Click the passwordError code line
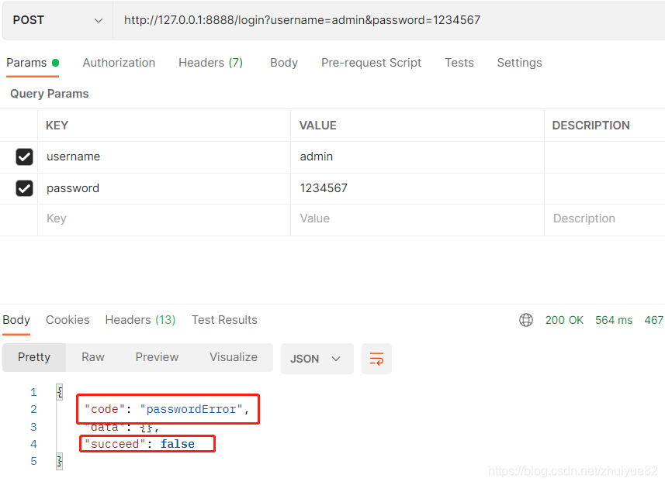The image size is (665, 485). (167, 409)
